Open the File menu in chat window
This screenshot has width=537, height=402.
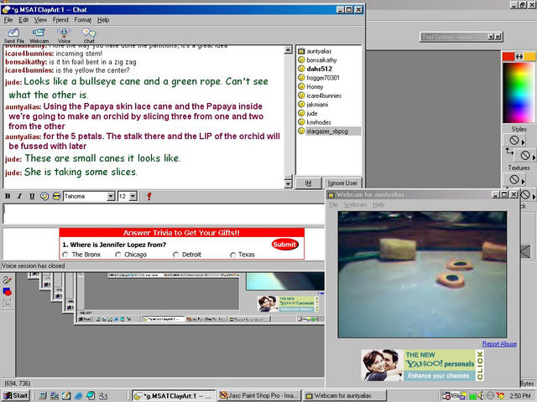[8, 20]
